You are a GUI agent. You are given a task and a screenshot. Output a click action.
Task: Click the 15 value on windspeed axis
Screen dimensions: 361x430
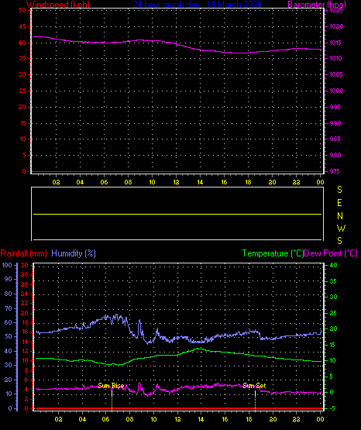23,123
